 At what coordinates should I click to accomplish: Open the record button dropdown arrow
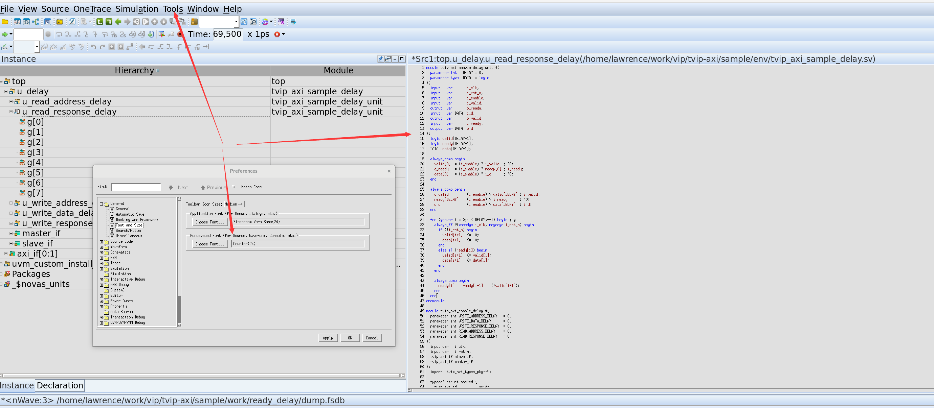pyautogui.click(x=284, y=34)
